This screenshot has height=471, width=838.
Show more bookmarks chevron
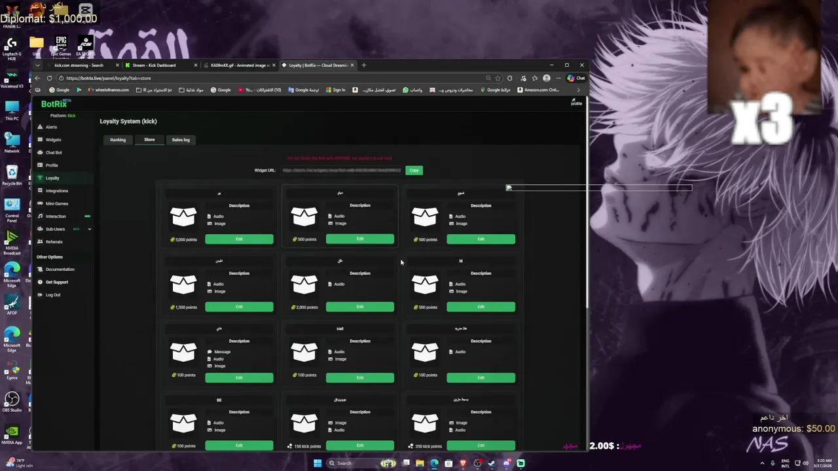coord(578,90)
